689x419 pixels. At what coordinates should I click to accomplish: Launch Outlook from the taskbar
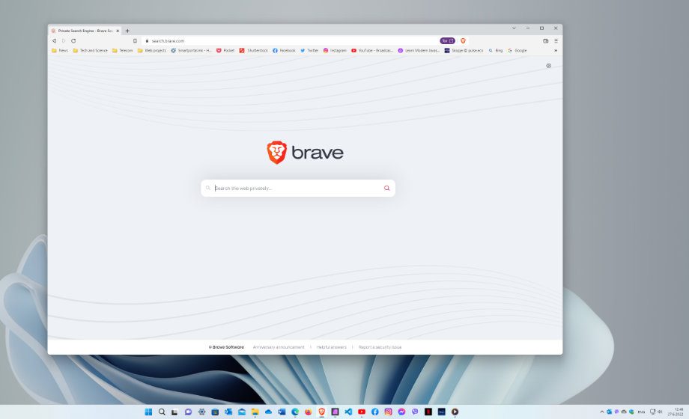click(228, 412)
